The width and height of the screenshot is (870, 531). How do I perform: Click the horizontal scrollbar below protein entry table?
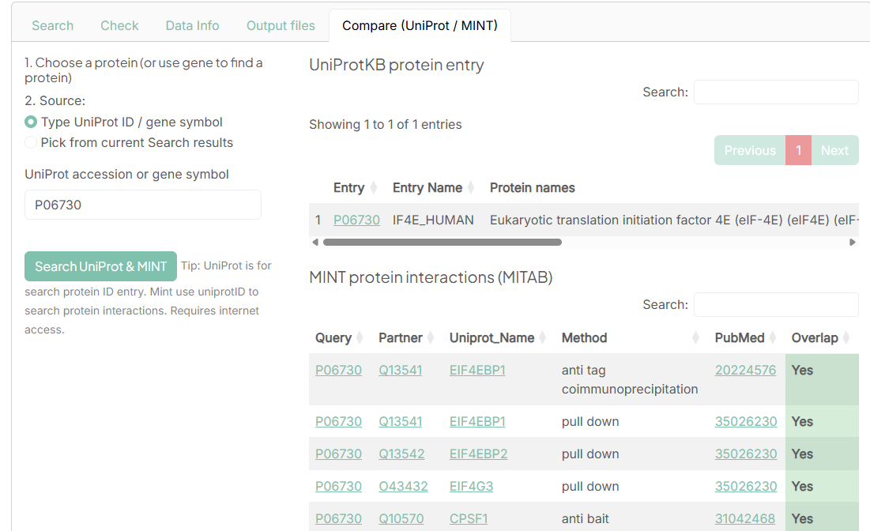tap(443, 242)
